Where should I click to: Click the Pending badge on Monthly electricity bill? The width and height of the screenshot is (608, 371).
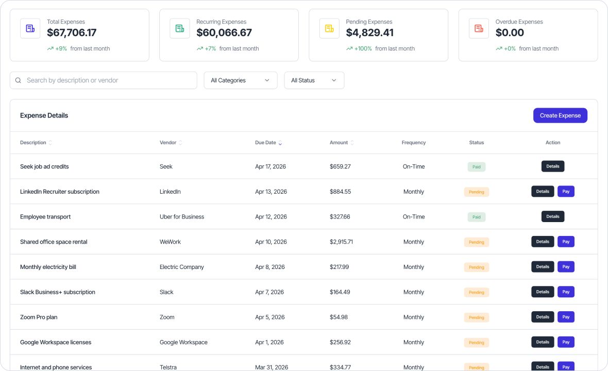click(x=476, y=267)
